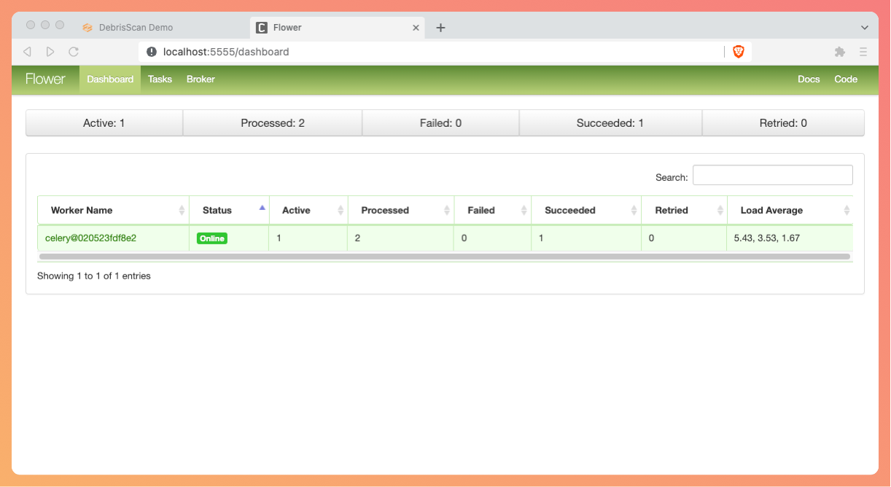This screenshot has width=891, height=487.
Task: Click the Processed cell showing 2
Action: 401,238
